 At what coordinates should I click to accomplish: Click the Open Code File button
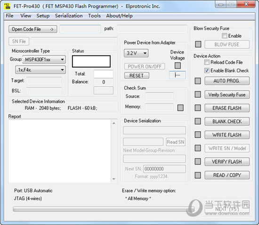pos(32,29)
